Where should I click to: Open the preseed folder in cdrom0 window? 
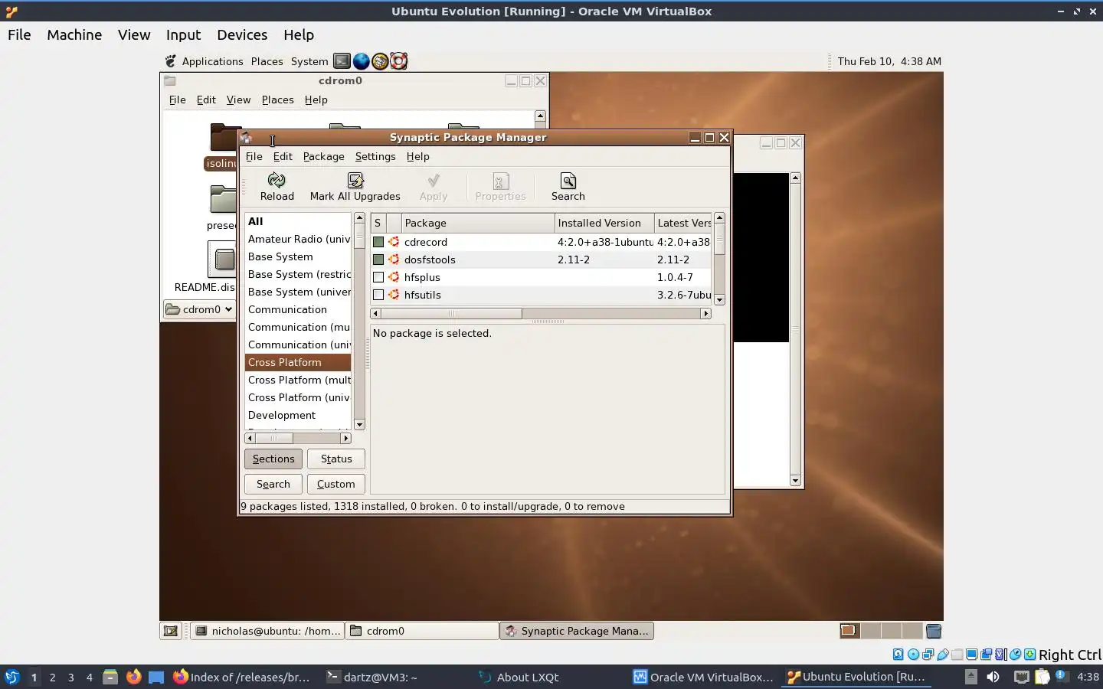coord(223,200)
